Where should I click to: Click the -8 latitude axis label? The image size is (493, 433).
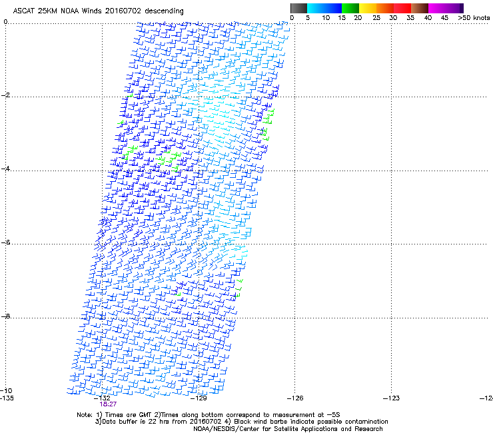pos(5,316)
